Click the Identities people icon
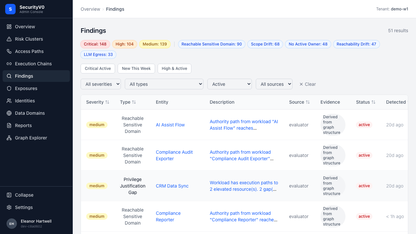Screen dimensions: 416x234 tap(9, 101)
